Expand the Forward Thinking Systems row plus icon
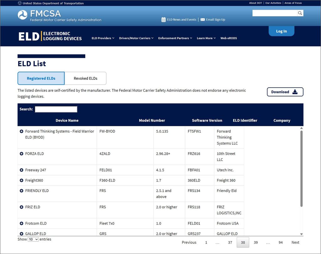 [21, 131]
